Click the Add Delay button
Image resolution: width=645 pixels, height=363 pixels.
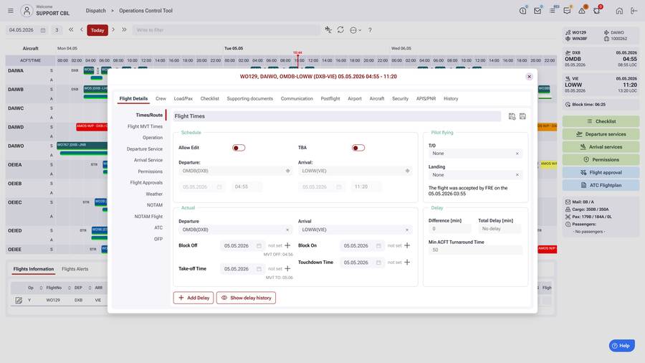[x=193, y=298]
